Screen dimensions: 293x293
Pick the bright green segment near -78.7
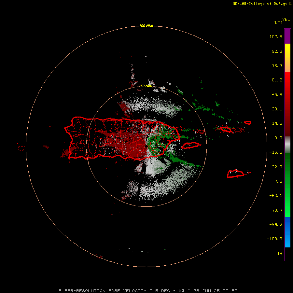tap(287, 210)
